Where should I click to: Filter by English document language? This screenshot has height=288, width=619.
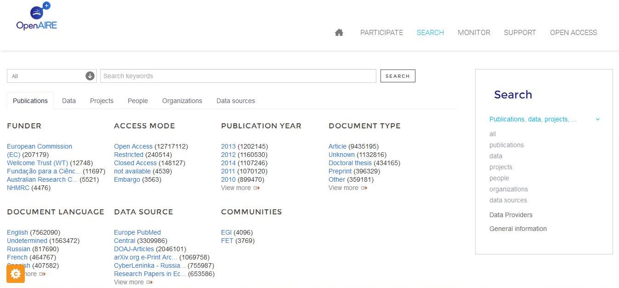[17, 232]
